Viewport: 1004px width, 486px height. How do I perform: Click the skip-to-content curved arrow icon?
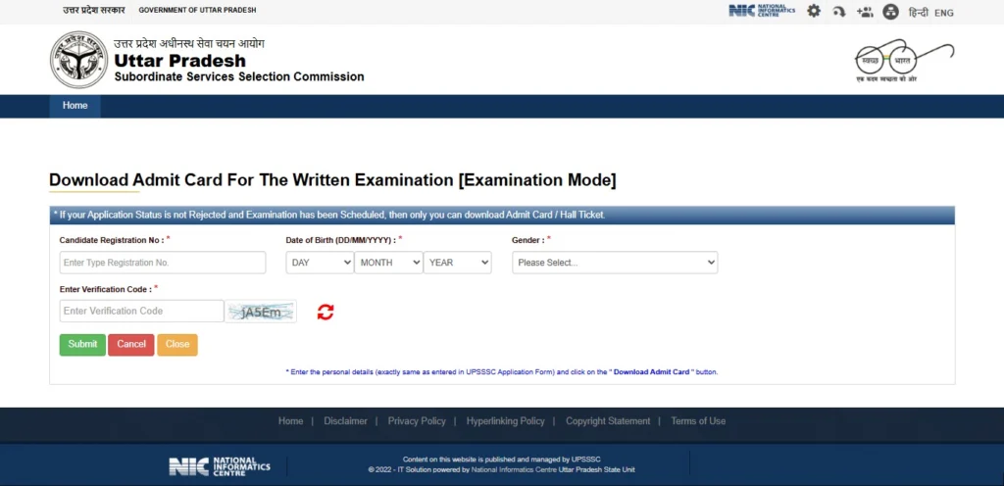click(x=839, y=12)
